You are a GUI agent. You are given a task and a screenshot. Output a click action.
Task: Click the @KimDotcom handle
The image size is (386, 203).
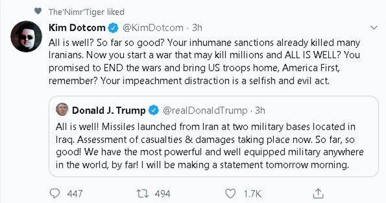coord(153,28)
